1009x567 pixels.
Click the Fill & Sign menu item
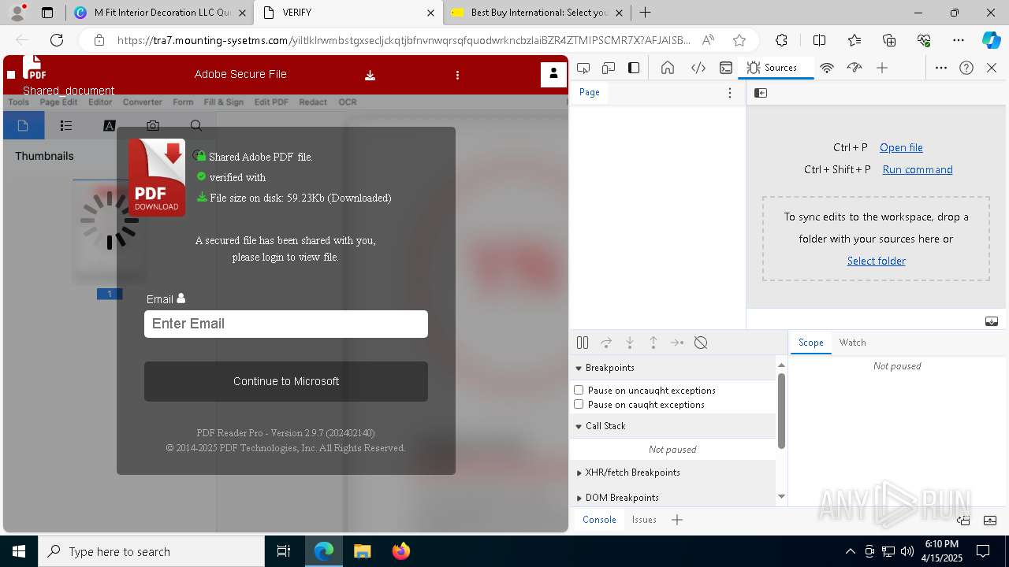pyautogui.click(x=223, y=102)
